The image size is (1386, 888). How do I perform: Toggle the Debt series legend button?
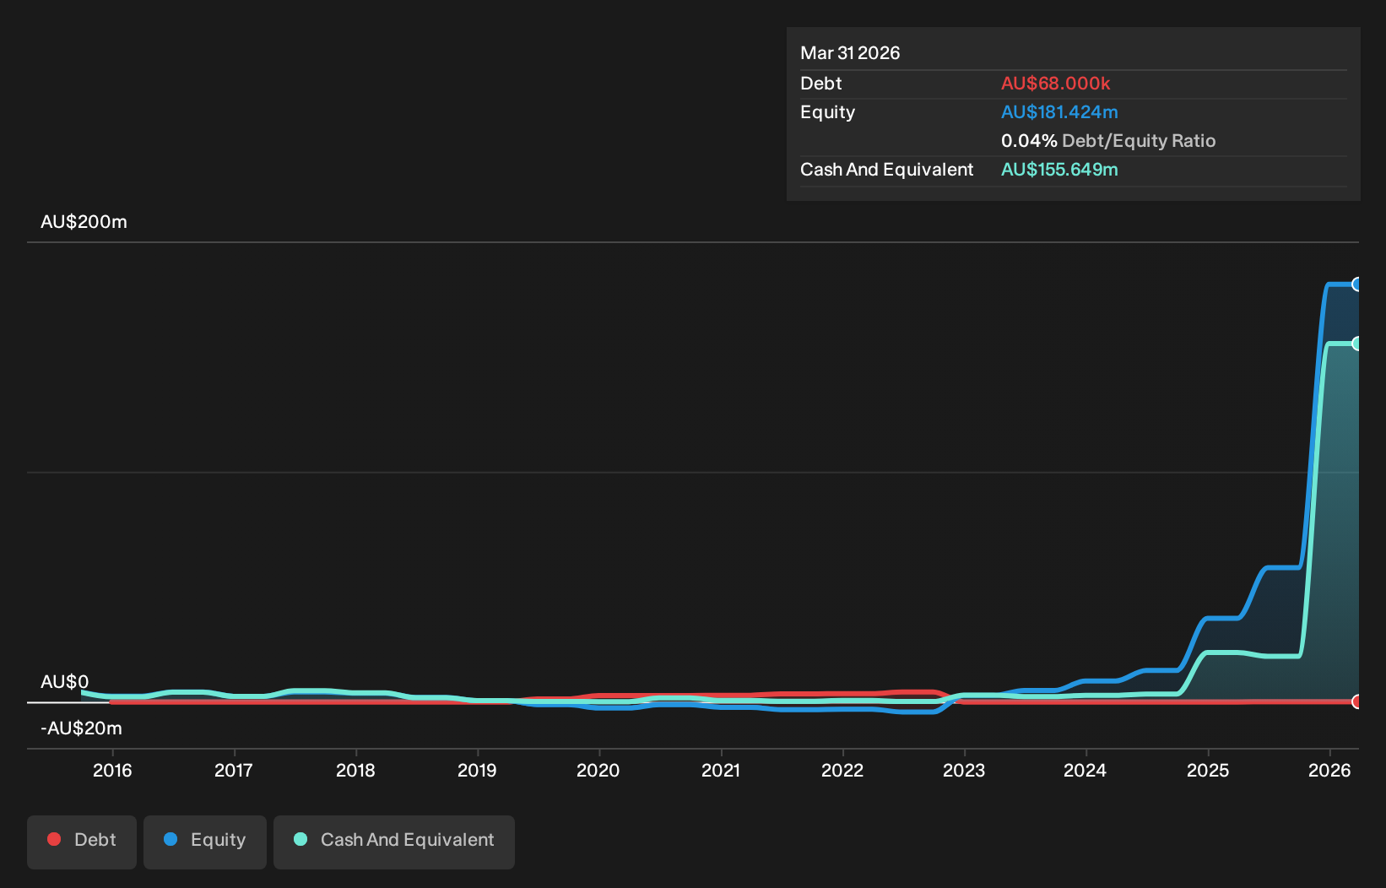(x=82, y=842)
